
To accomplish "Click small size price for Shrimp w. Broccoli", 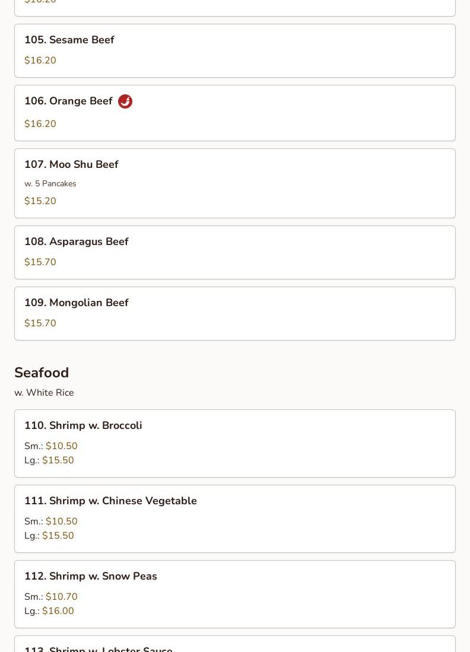I will pyautogui.click(x=61, y=446).
